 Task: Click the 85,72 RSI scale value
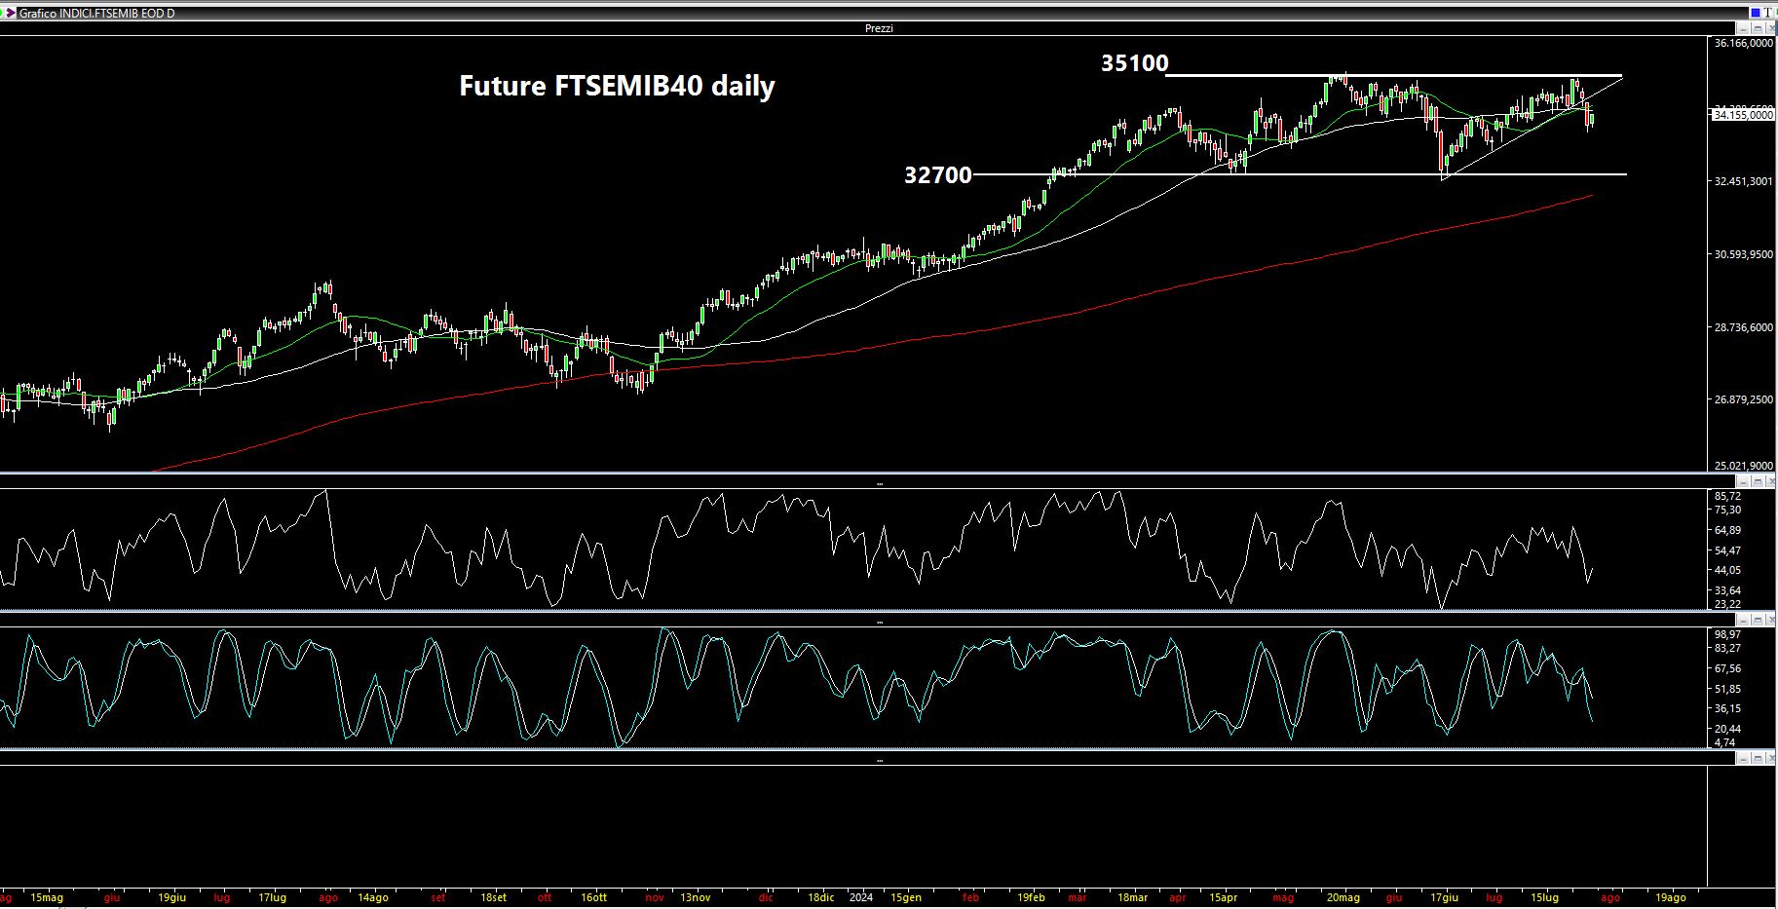click(1727, 496)
